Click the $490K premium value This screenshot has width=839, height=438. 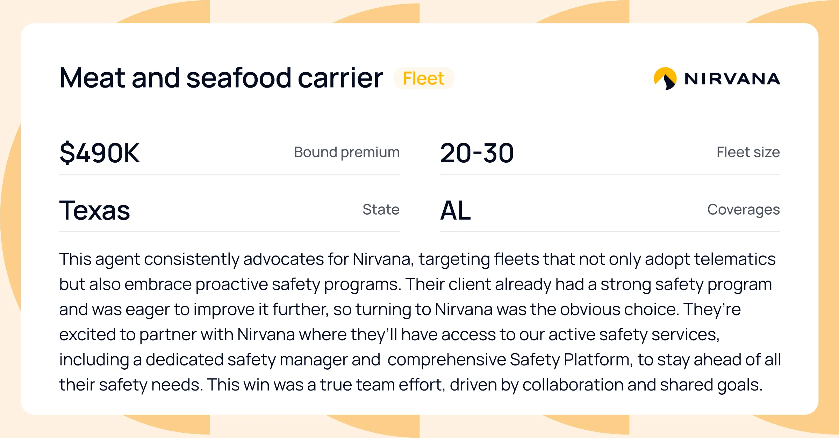pyautogui.click(x=100, y=153)
